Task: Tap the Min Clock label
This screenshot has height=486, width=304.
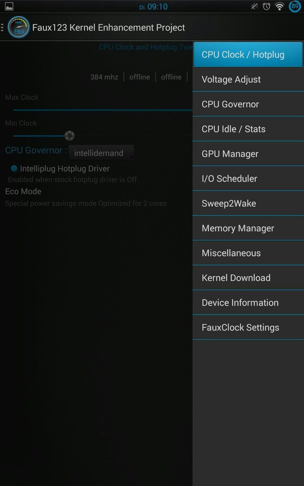Action: [21, 123]
